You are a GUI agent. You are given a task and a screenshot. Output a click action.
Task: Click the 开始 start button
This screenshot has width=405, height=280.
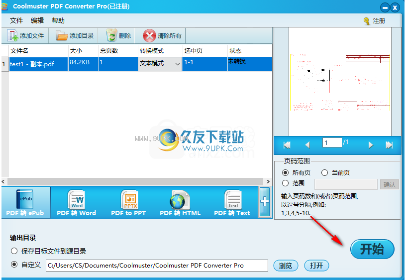[x=372, y=249]
